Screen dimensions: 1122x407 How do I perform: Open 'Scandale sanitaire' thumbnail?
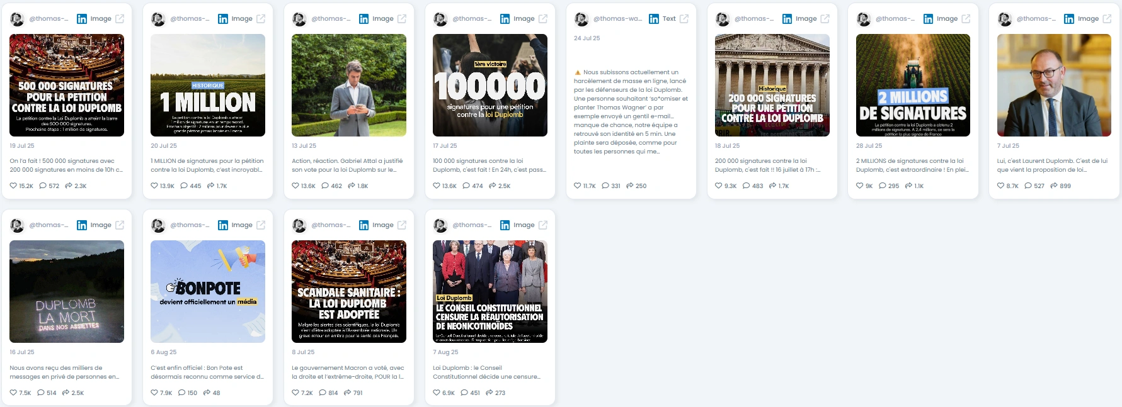point(349,291)
